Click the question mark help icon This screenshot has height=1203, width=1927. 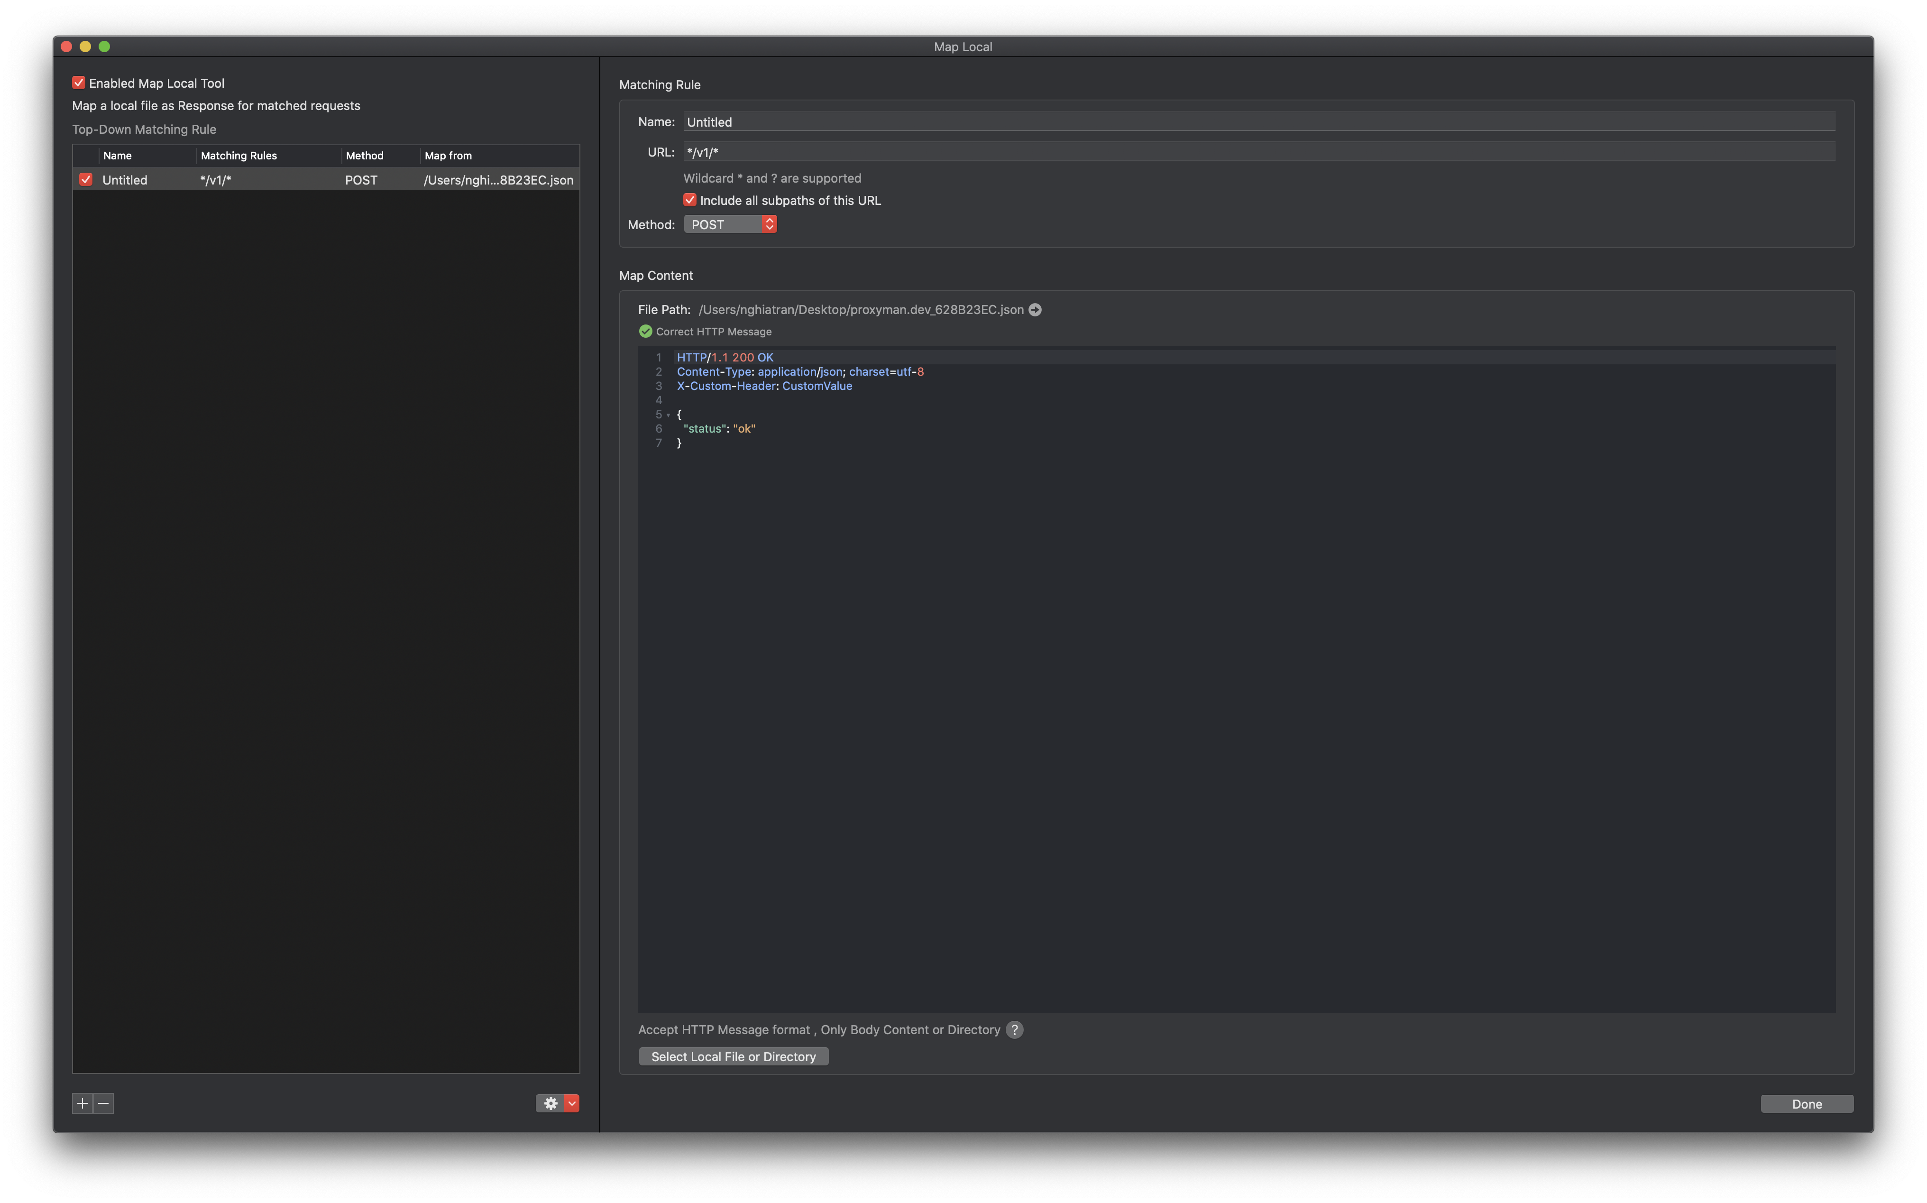pyautogui.click(x=1014, y=1029)
